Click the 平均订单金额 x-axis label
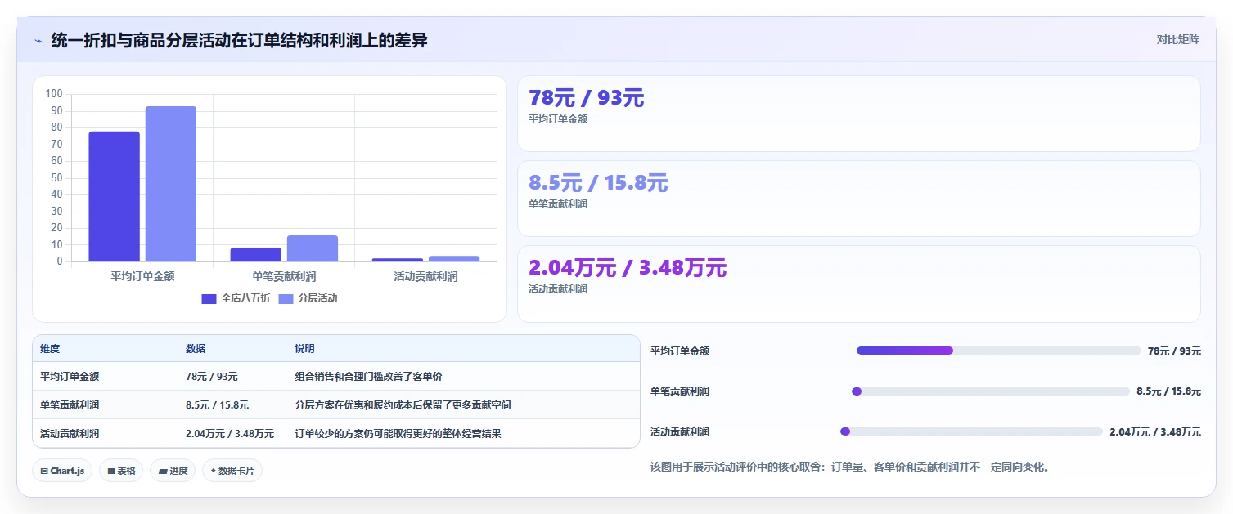Viewport: 1233px width, 514px height. [x=142, y=277]
